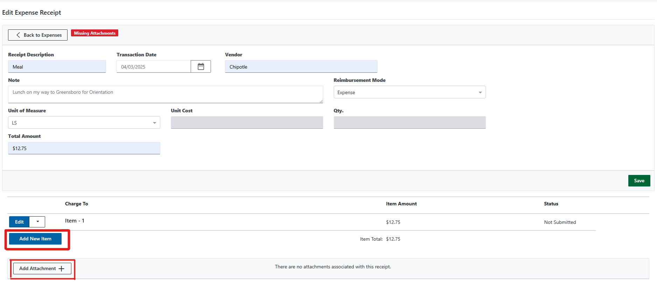Click the Charge To column header
657x282 pixels.
76,204
